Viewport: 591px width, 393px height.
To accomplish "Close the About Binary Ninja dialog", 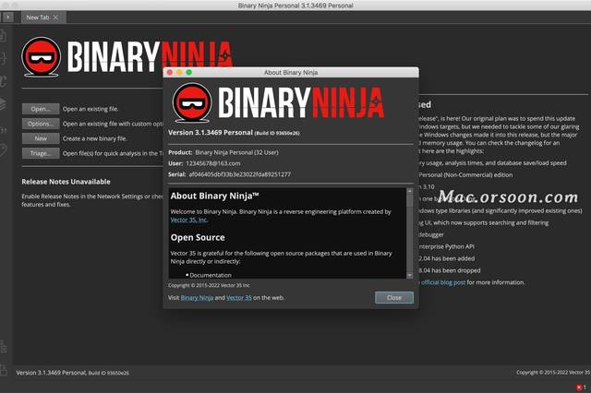I will tap(394, 297).
